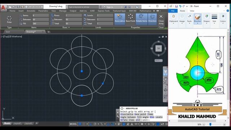Click the command line customize wrench icon

(x=118, y=116)
